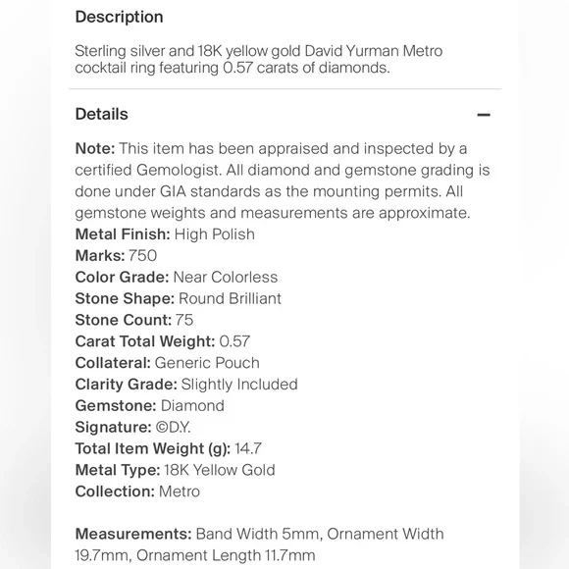Screen dimensions: 569x569
Task: Click the Metal Finish High Polish line
Action: 165,234
